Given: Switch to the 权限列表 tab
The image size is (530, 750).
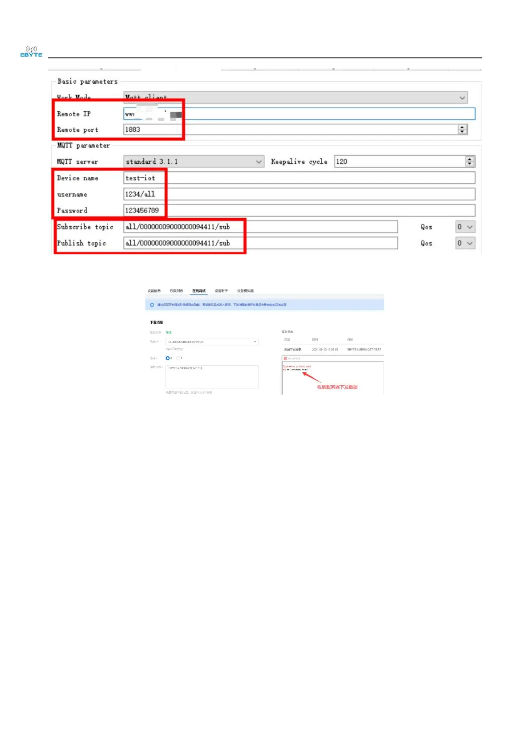Looking at the screenshot, I should [176, 291].
